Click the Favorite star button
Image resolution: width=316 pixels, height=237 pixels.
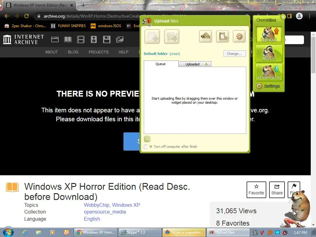pos(256,190)
